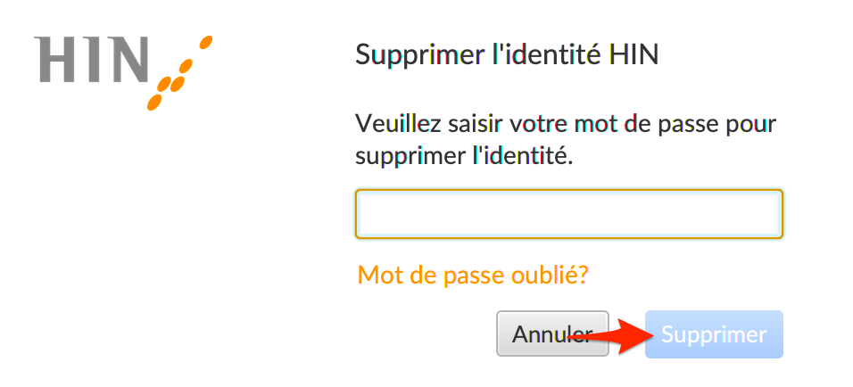The image size is (853, 387).
Task: Click the "Supprimer l'identité HIN" heading
Action: [x=507, y=55]
